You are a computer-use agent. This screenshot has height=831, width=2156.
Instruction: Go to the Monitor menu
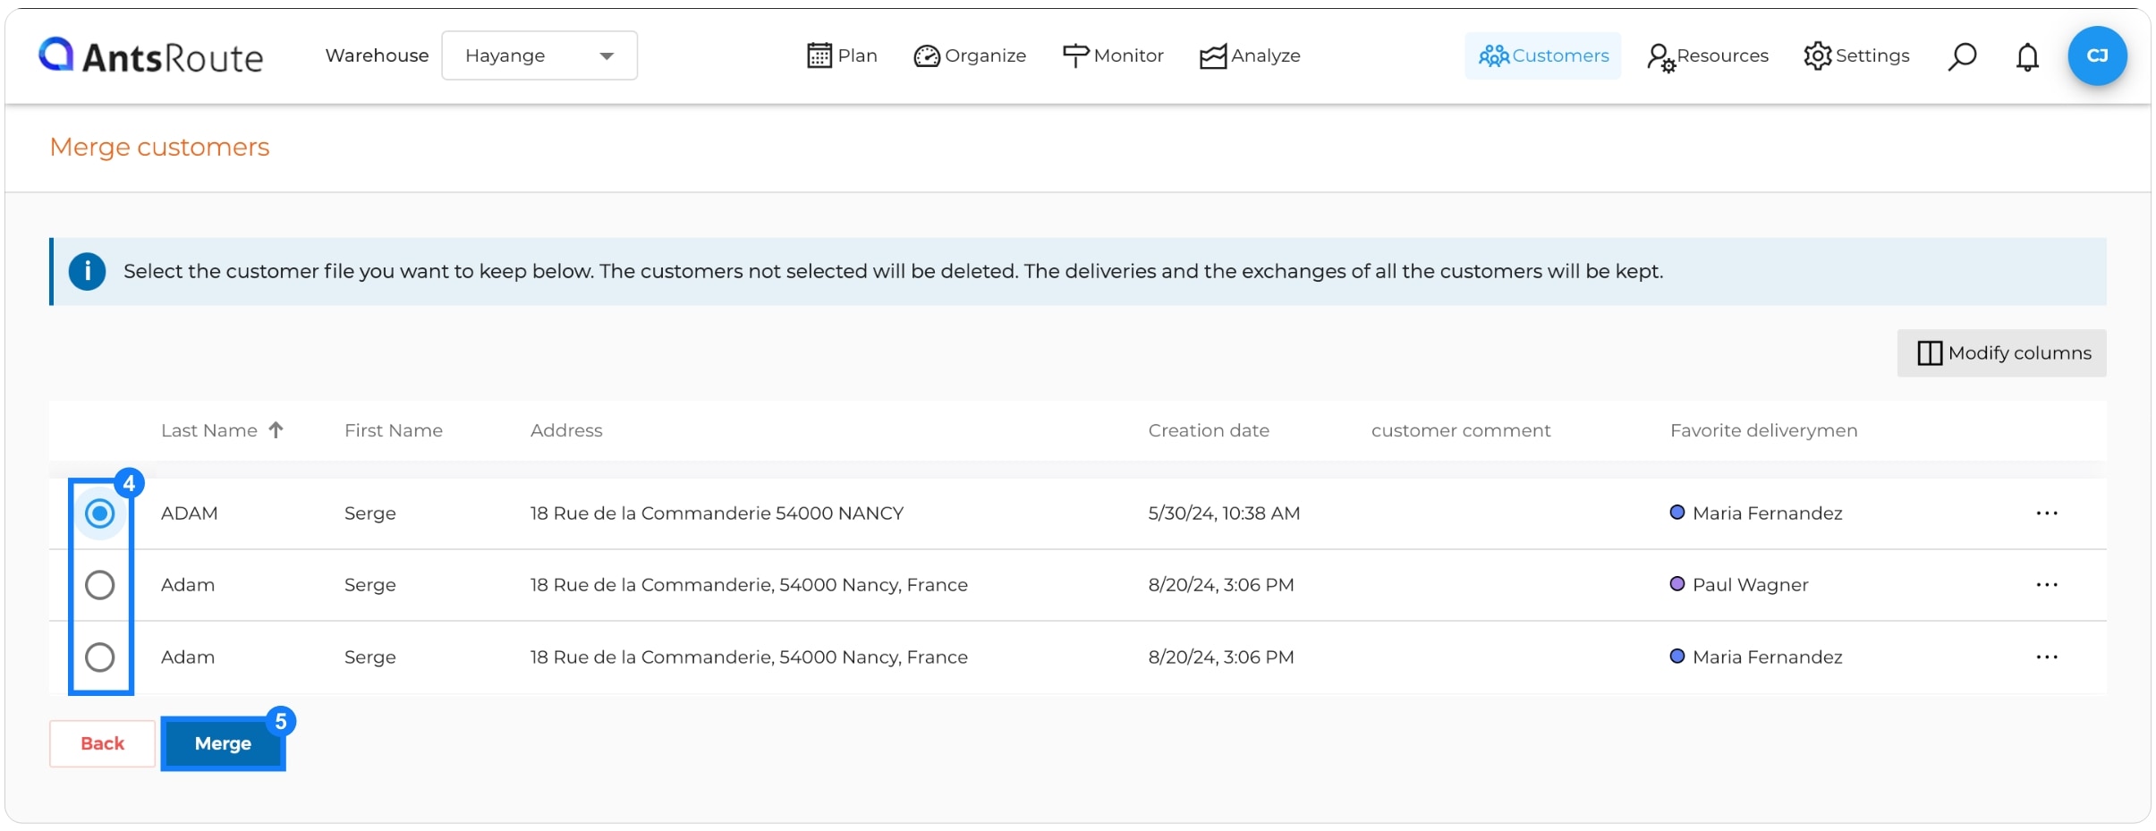(1113, 55)
